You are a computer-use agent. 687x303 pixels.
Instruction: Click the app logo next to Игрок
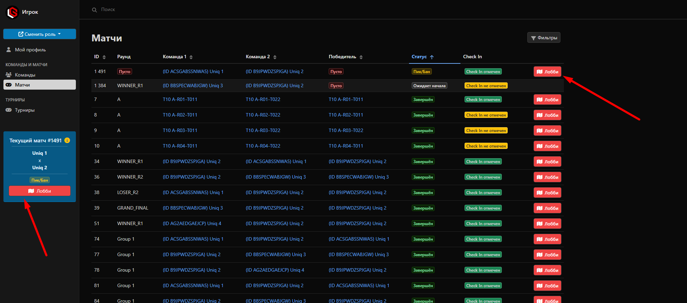click(13, 12)
